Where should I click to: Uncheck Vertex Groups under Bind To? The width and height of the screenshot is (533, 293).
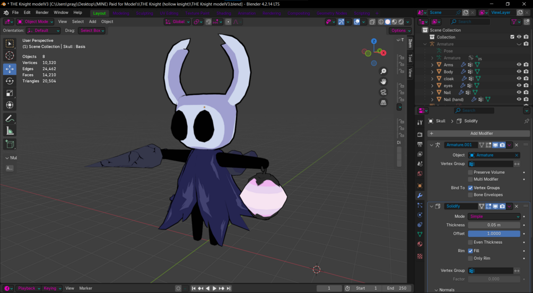[470, 188]
